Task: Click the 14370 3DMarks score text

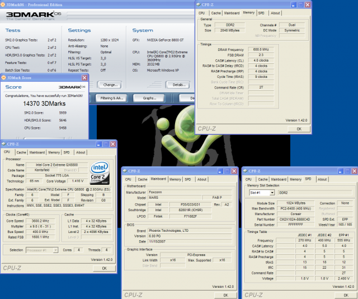Action: click(x=44, y=104)
